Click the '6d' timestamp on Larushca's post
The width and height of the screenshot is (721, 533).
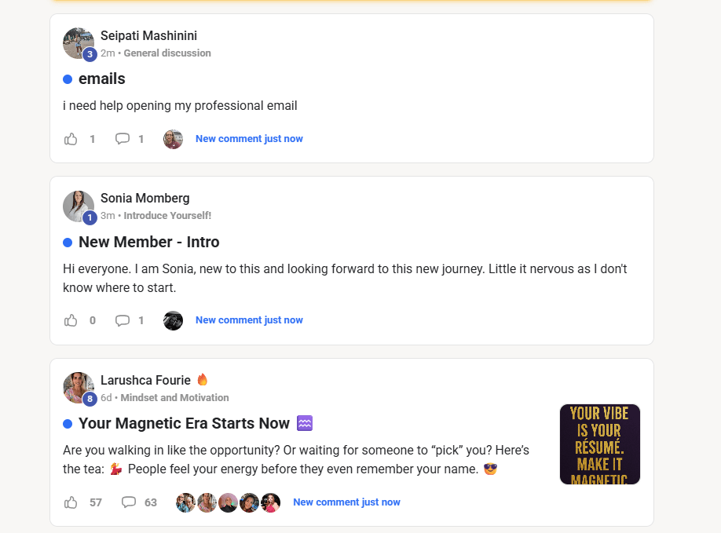coord(106,398)
